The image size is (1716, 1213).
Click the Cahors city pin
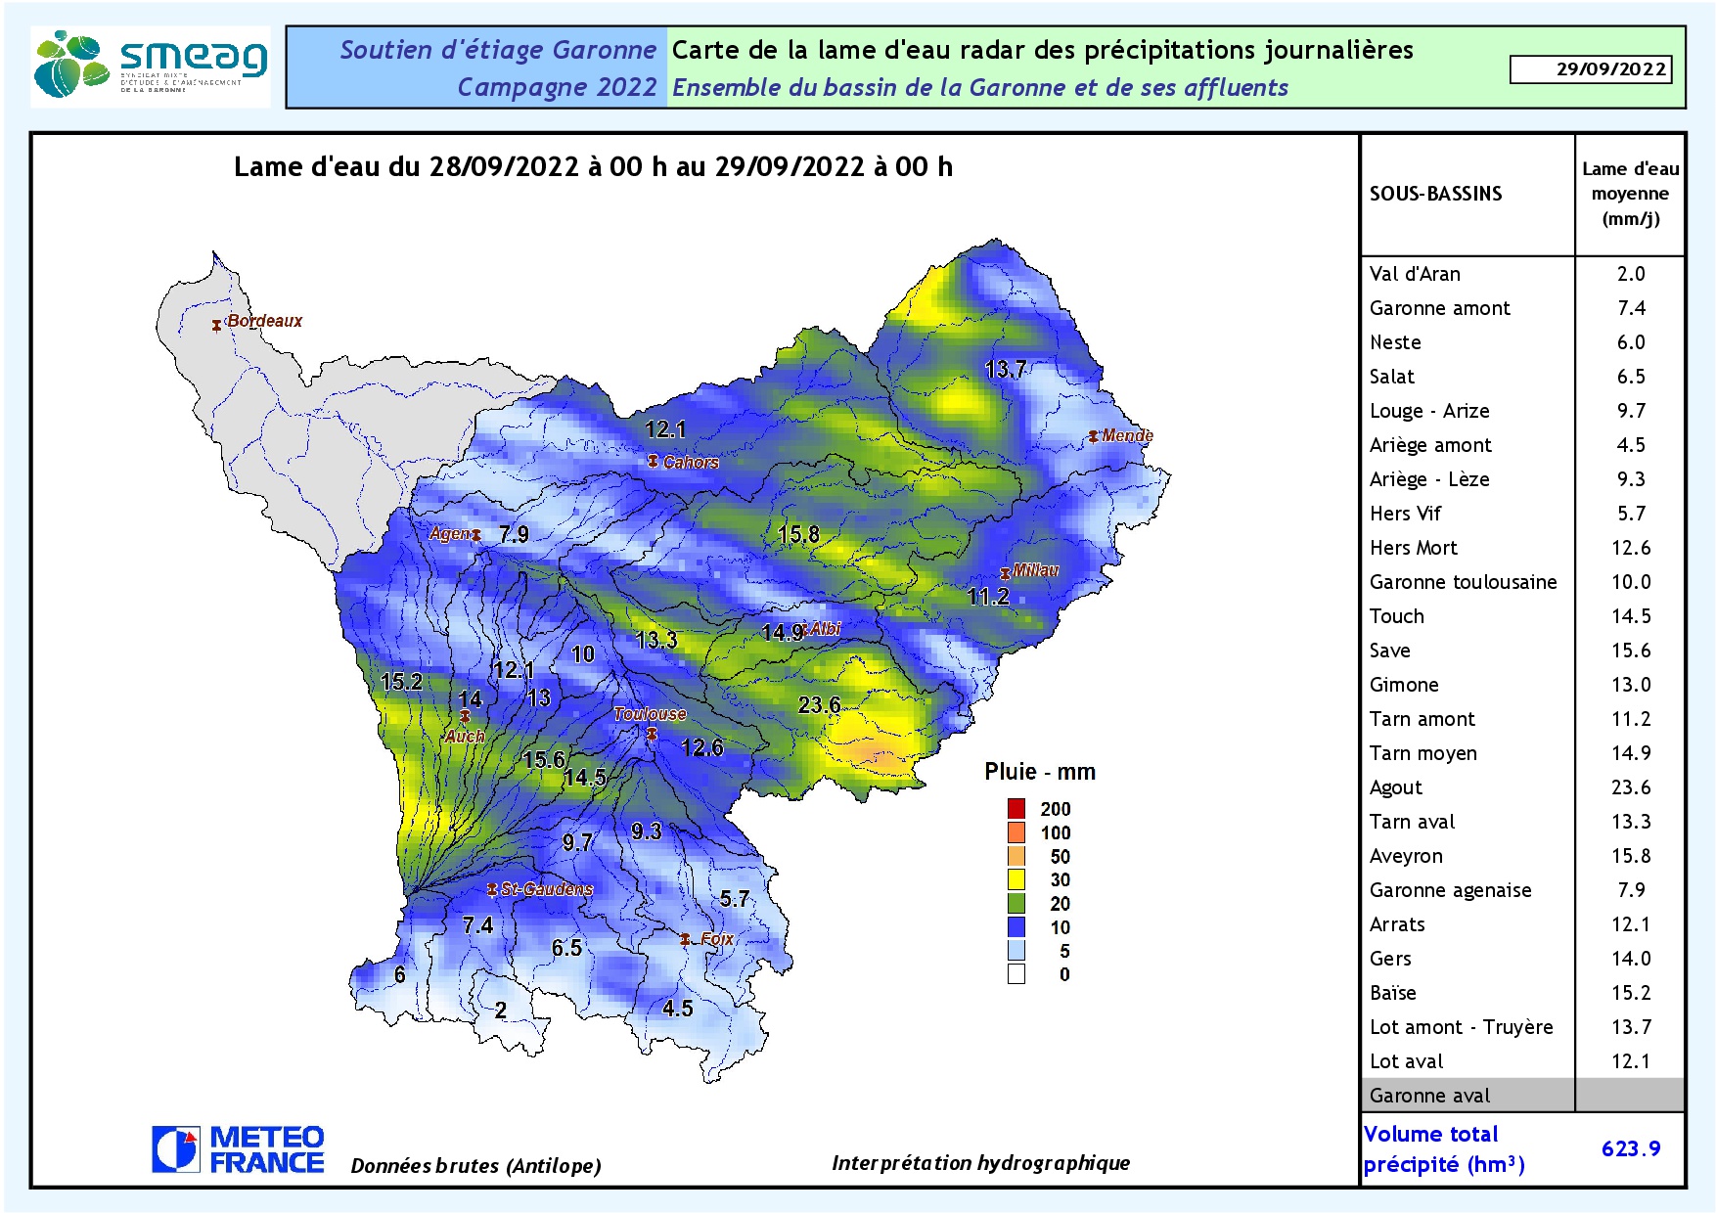point(653,461)
